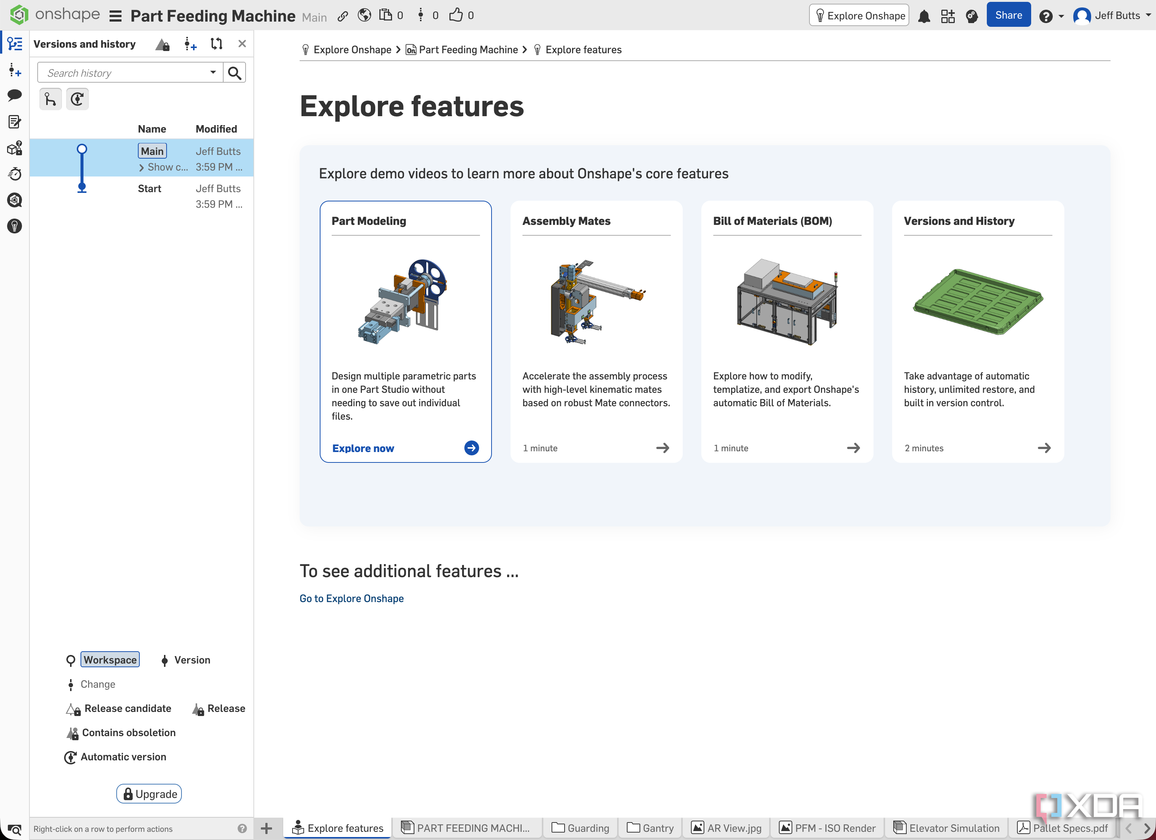
Task: Click the Go to Explore Onshape link
Action: (352, 599)
